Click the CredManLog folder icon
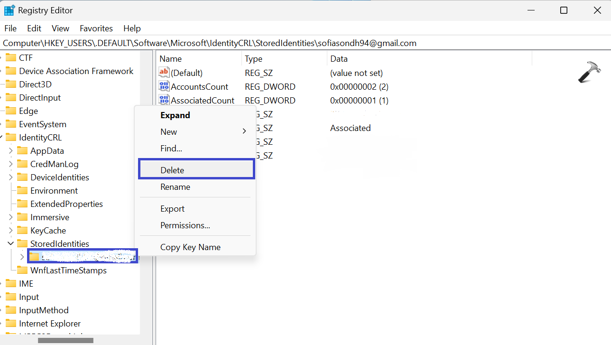The width and height of the screenshot is (611, 345). [22, 164]
